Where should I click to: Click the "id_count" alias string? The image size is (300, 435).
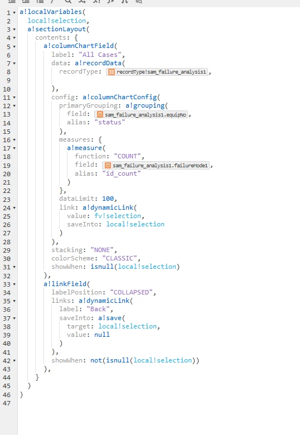pyautogui.click(x=122, y=173)
